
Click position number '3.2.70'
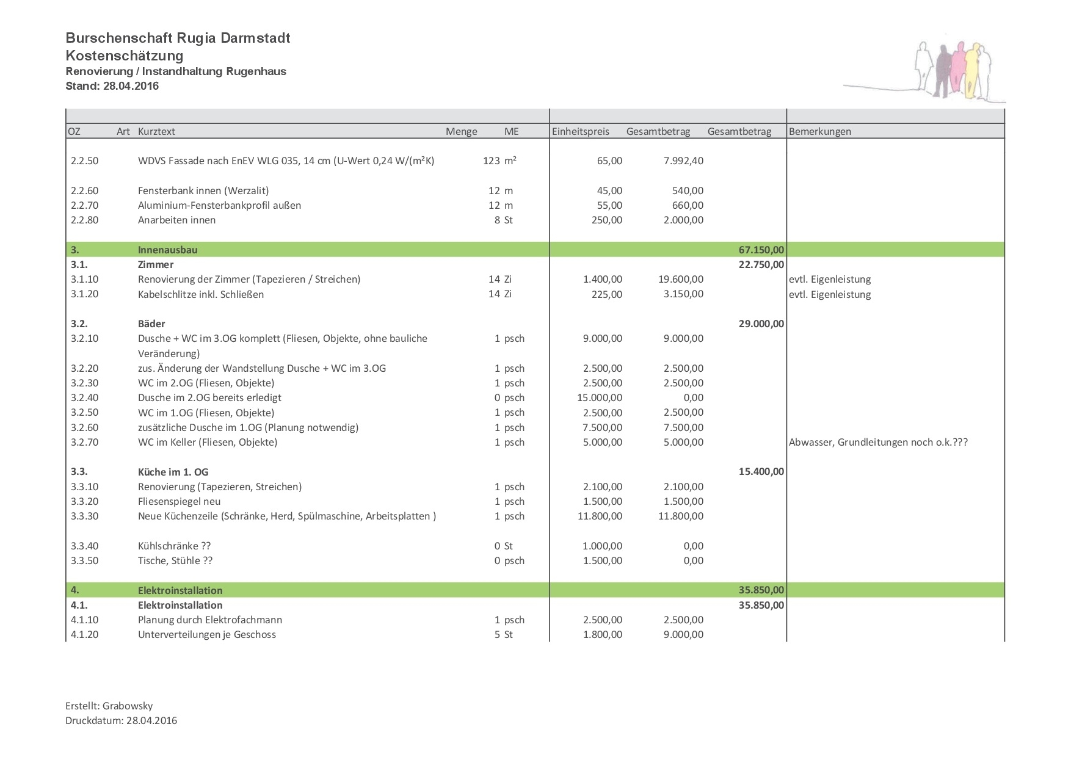84,443
